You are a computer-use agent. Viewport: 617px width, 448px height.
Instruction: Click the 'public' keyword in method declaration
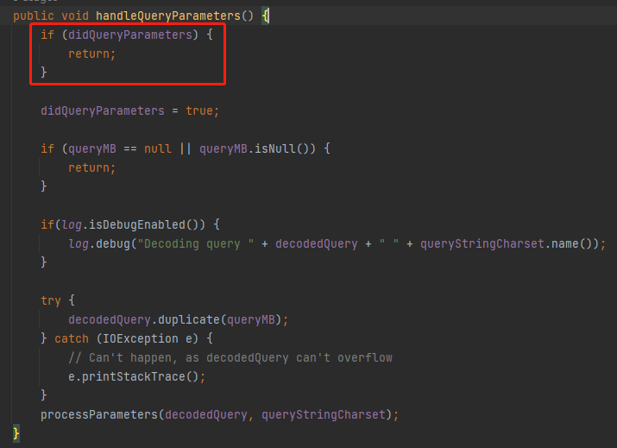click(x=34, y=16)
